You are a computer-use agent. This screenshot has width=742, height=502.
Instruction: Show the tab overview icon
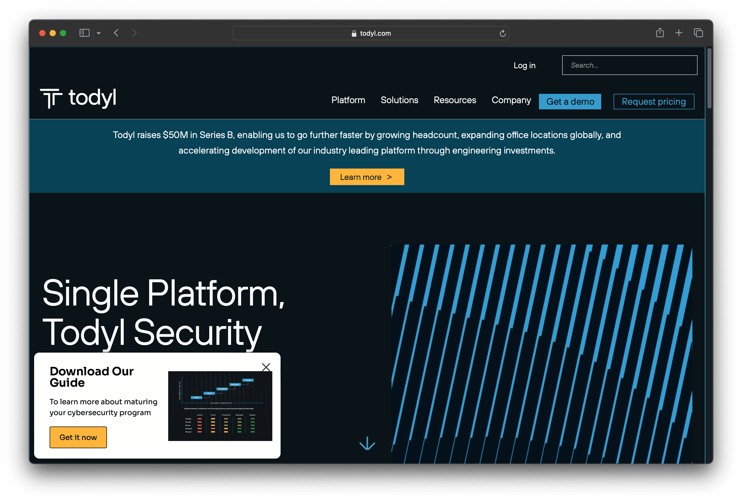click(698, 33)
